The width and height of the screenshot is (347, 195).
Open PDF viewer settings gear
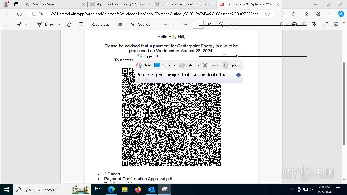pyautogui.click(x=336, y=24)
